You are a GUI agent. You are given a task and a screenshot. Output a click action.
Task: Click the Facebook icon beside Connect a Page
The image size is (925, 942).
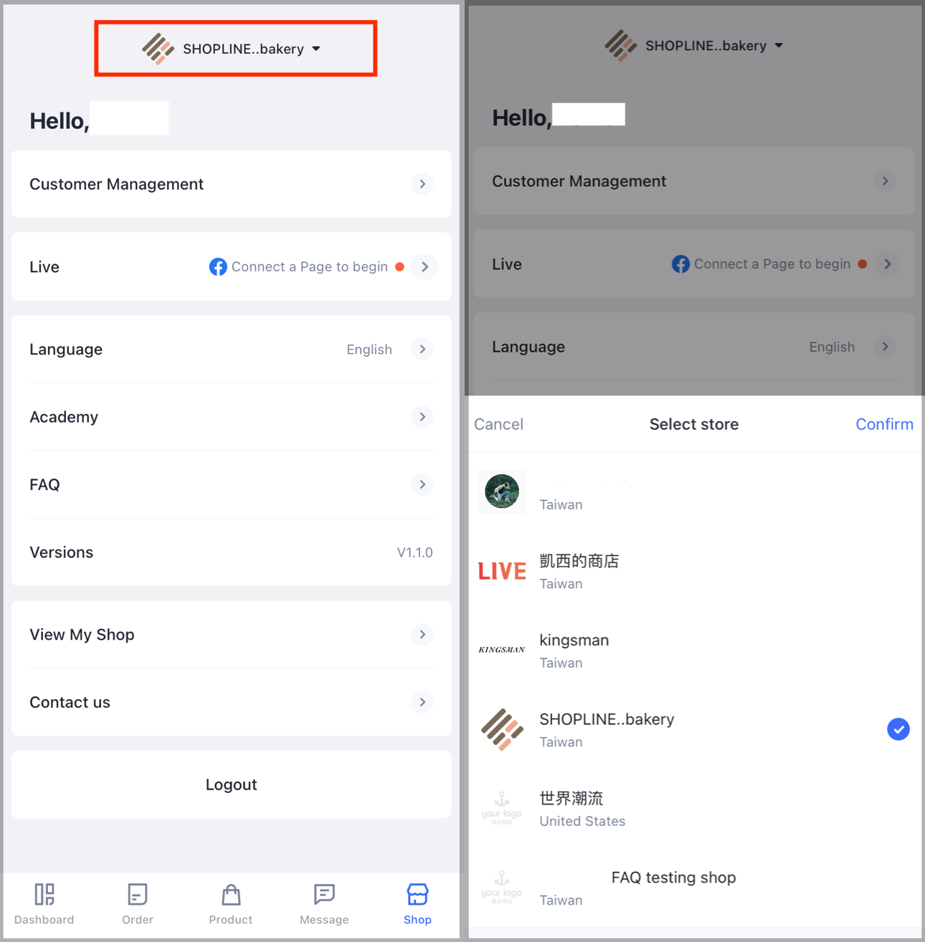click(x=218, y=266)
